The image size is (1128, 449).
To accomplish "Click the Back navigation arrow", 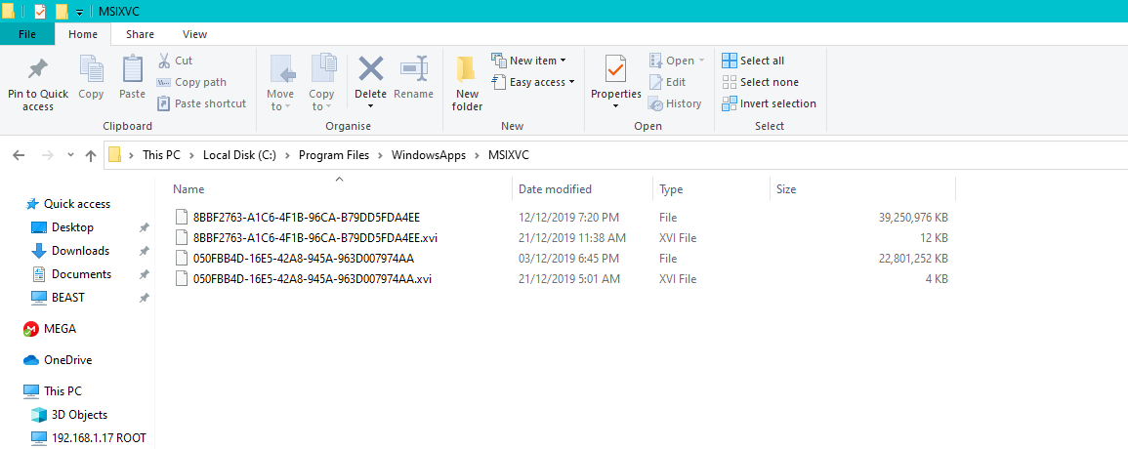I will coord(20,154).
